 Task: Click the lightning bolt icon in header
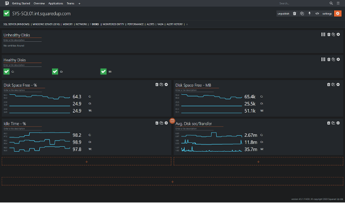[x=310, y=14]
